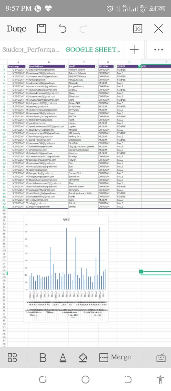
Task: Open the Timestamp column filter dropdown
Action: pyautogui.click(x=27, y=66)
